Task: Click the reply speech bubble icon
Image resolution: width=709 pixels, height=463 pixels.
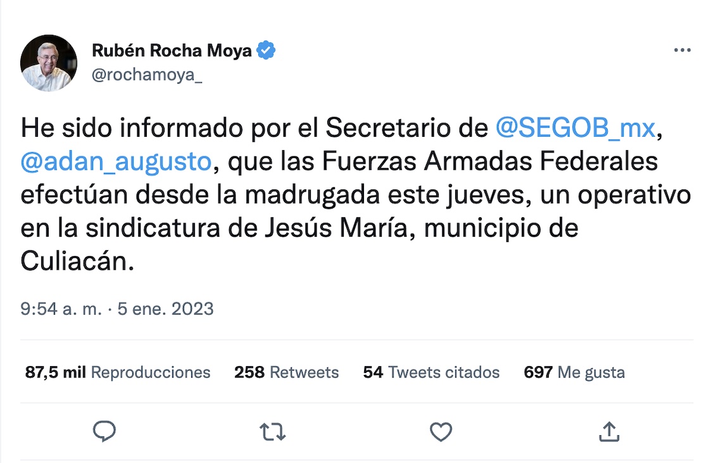Action: 104,432
